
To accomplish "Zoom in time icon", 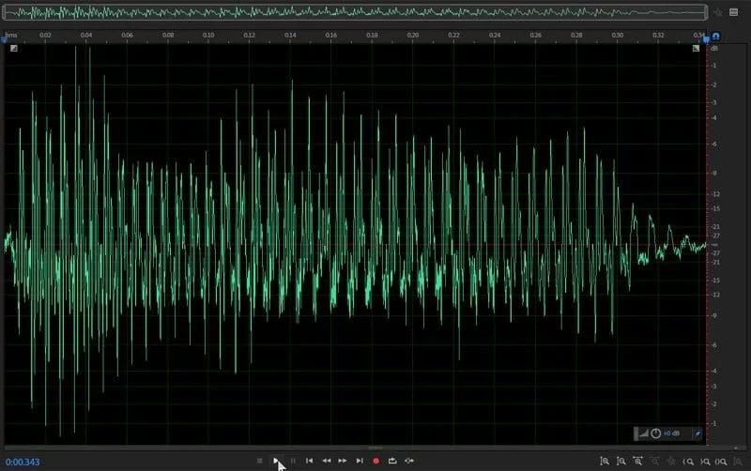I will (x=637, y=461).
